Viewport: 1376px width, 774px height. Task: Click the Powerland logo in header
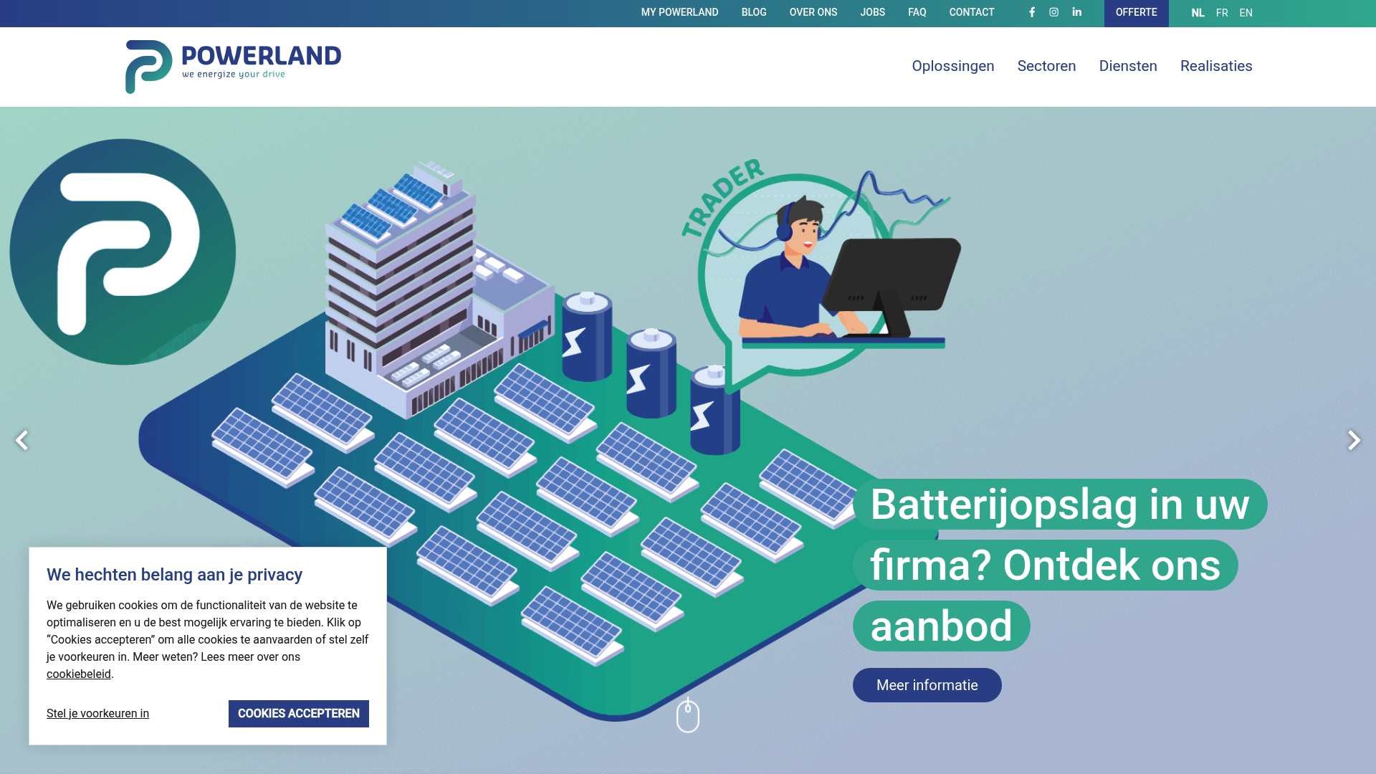[x=233, y=67]
